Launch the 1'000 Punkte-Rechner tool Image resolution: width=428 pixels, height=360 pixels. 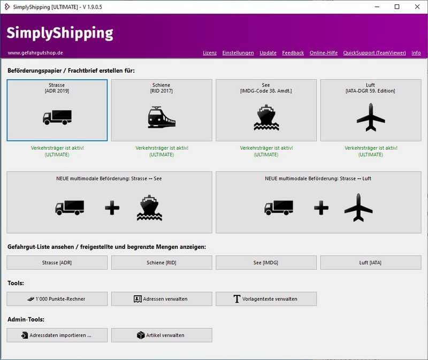pos(57,298)
